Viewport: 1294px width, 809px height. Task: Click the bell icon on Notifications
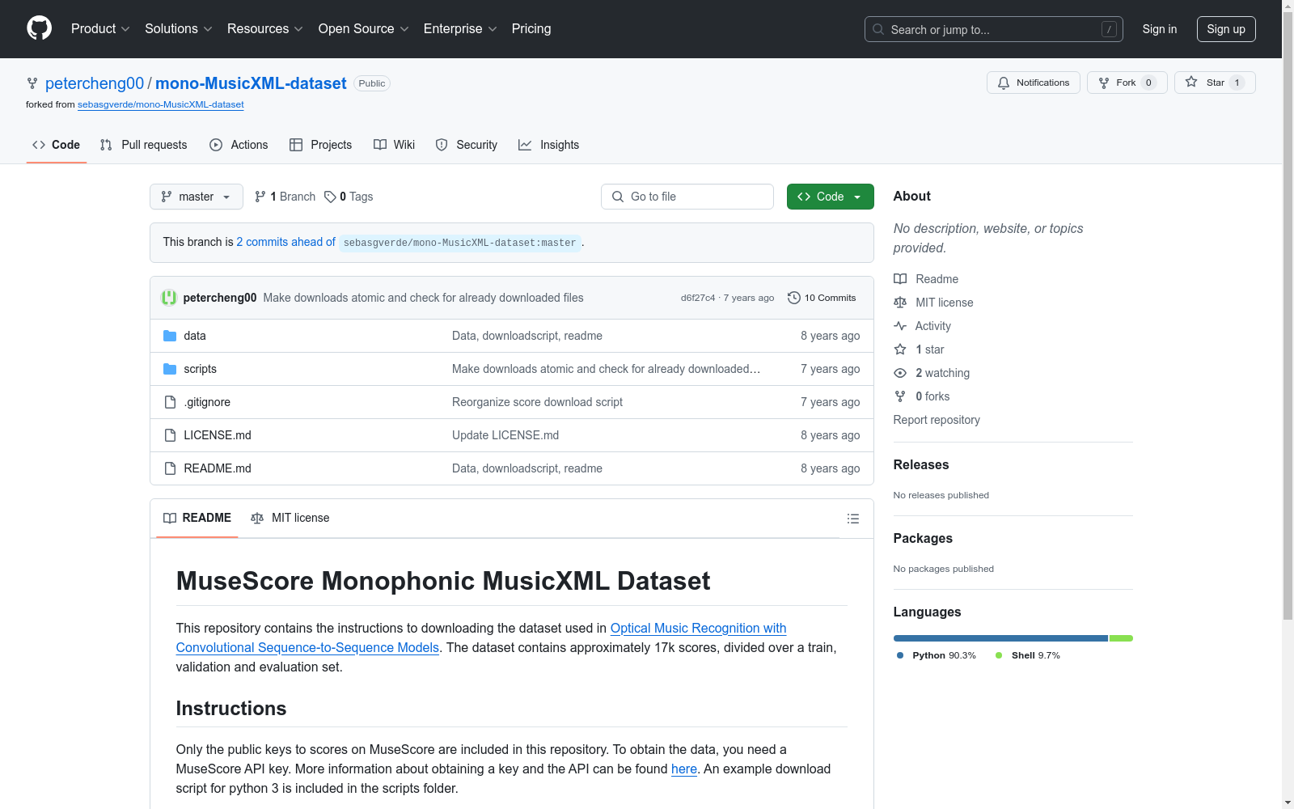[x=1004, y=83]
